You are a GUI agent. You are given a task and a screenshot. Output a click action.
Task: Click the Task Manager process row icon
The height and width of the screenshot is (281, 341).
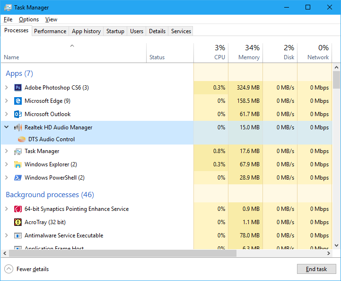[x=18, y=151]
